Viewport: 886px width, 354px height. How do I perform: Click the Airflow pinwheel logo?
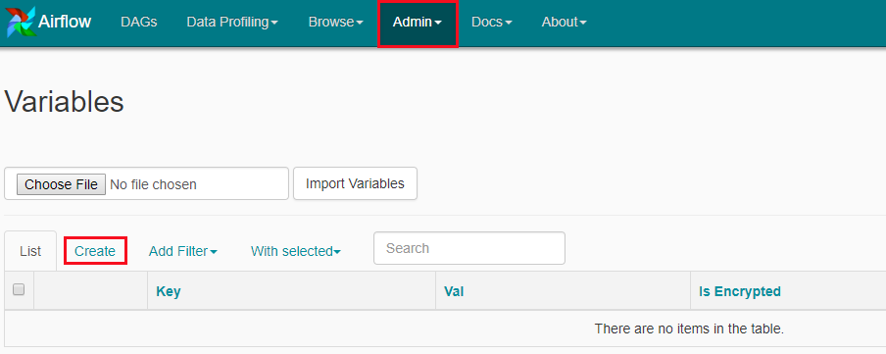point(21,22)
